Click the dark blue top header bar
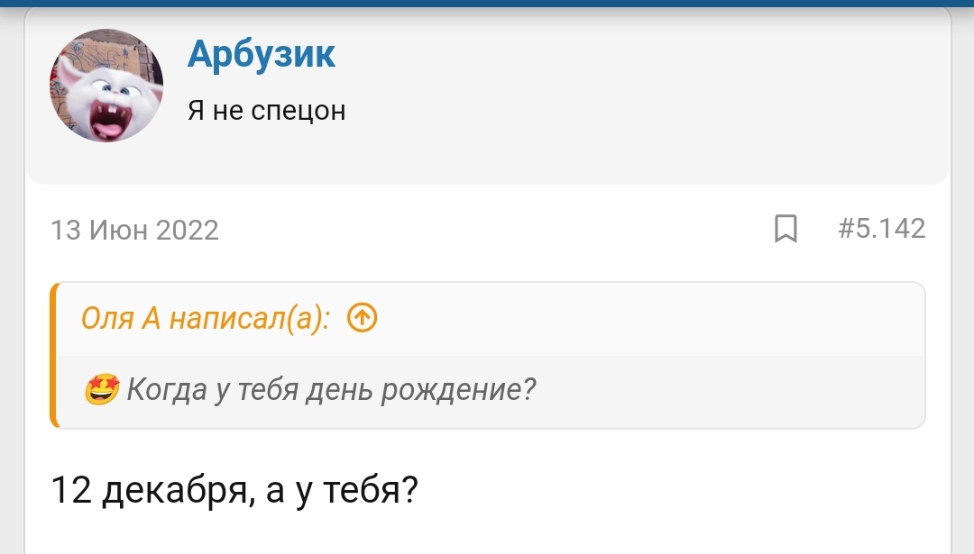This screenshot has height=554, width=974. (487, 3)
